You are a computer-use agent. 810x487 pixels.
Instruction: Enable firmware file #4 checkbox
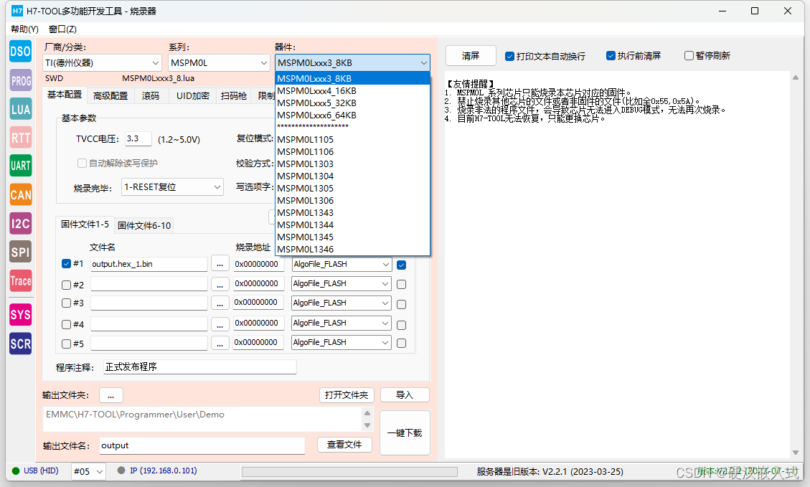click(x=66, y=324)
